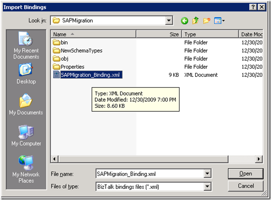Close the Import Bindings dialog

(262, 7)
